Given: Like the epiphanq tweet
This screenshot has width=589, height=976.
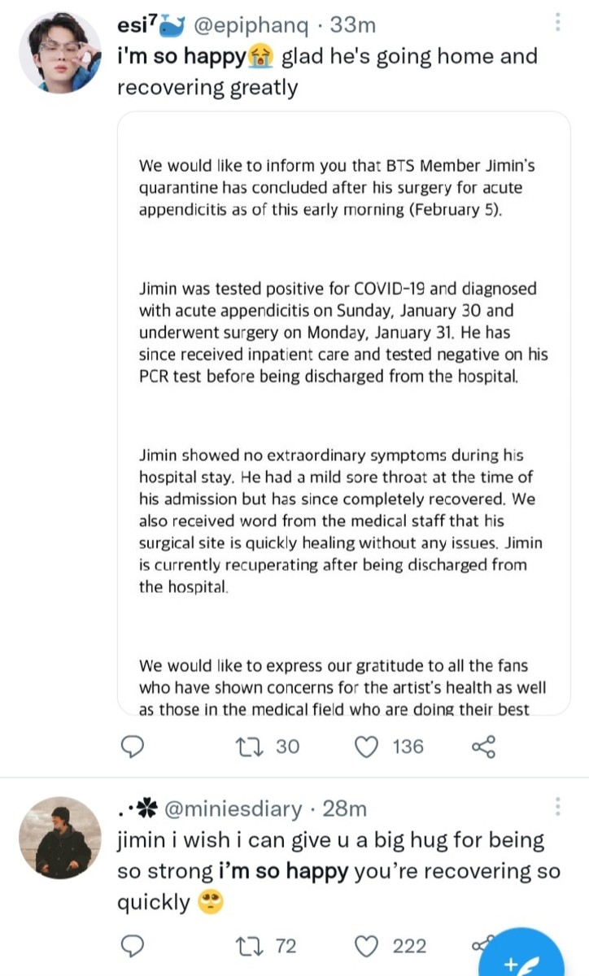Looking at the screenshot, I should click(368, 746).
